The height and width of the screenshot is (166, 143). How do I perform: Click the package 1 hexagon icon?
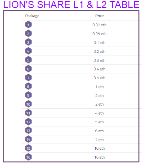(x=28, y=25)
